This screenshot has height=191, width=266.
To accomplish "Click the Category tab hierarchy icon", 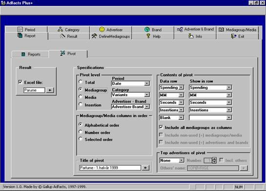I will pos(60,29).
